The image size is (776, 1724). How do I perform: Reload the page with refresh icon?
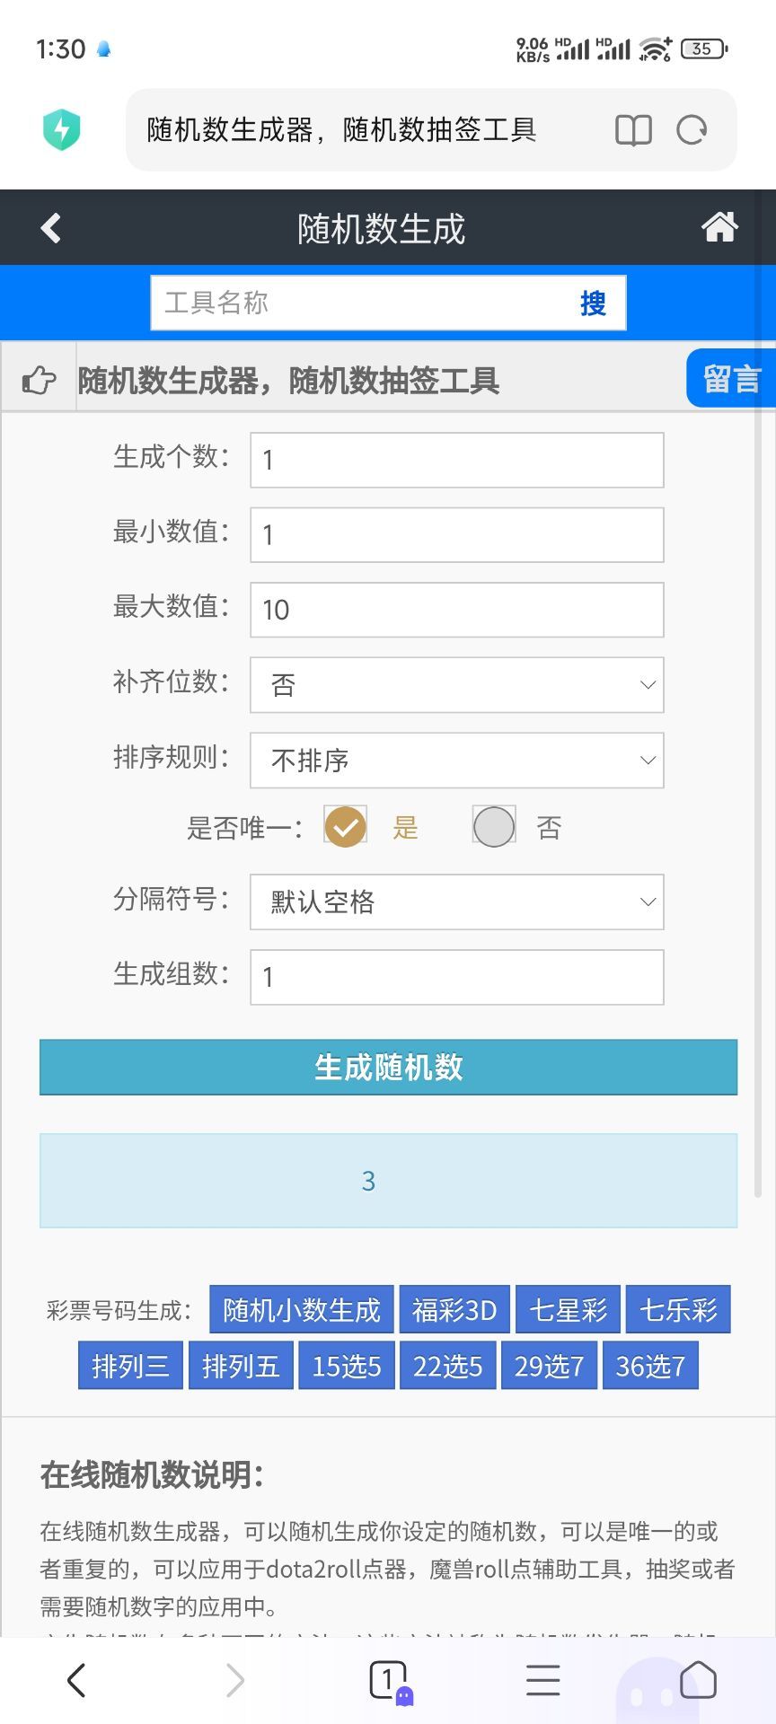(x=692, y=130)
